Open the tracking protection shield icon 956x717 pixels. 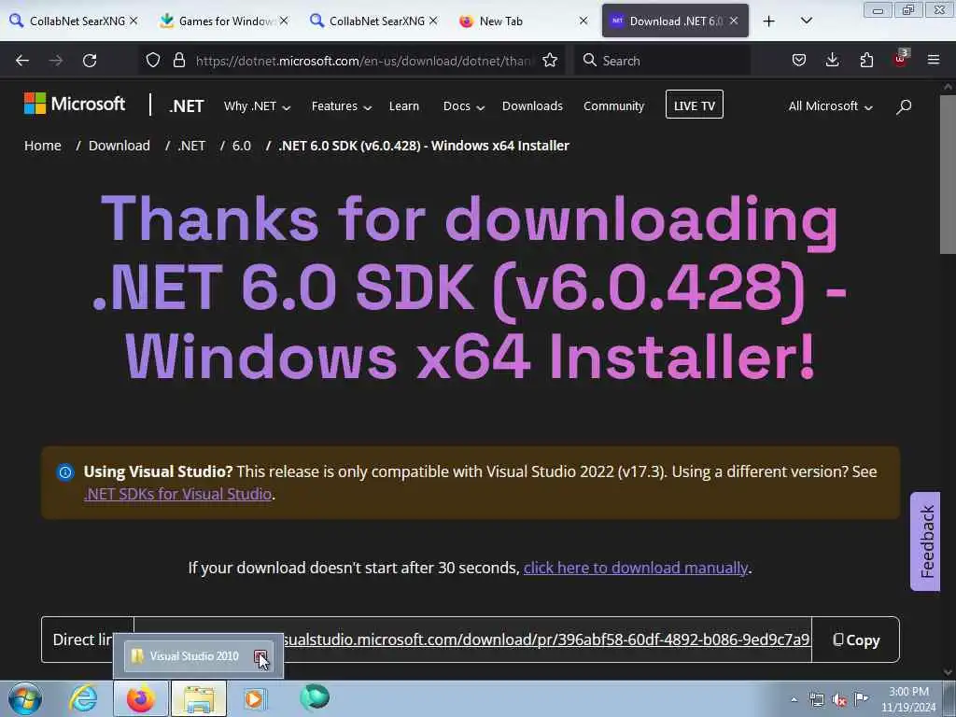point(153,60)
